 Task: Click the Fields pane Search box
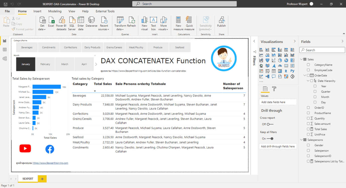tap(322, 50)
